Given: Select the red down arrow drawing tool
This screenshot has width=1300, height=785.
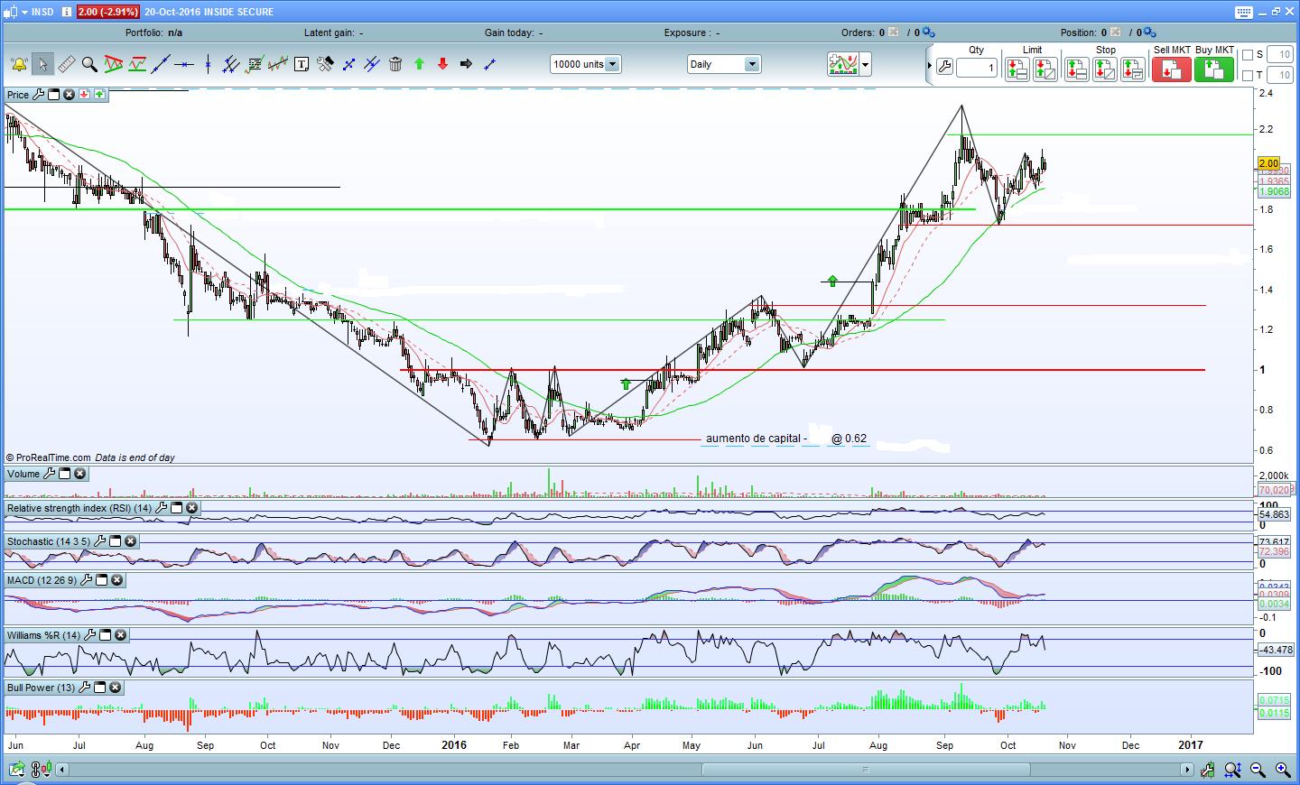Looking at the screenshot, I should click(442, 64).
